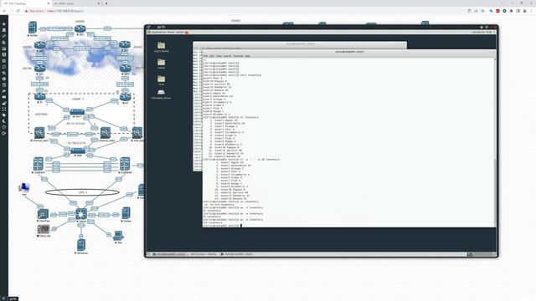Image resolution: width=536 pixels, height=301 pixels.
Task: Open the System menu in pc10 desktop
Action: tap(180, 32)
